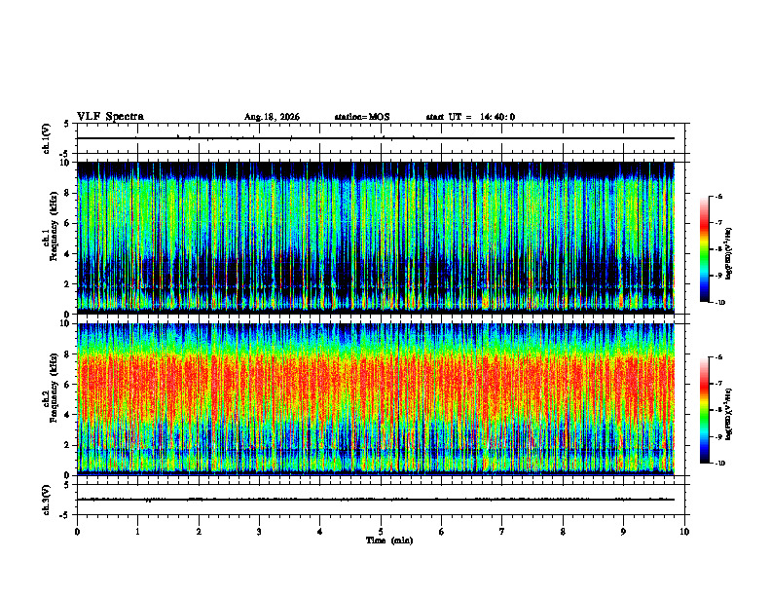Click time axis tick label '4'
The height and width of the screenshot is (596, 771).
[x=320, y=532]
